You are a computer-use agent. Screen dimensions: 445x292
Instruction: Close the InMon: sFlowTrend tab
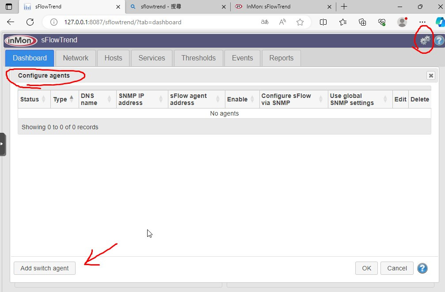(x=329, y=7)
